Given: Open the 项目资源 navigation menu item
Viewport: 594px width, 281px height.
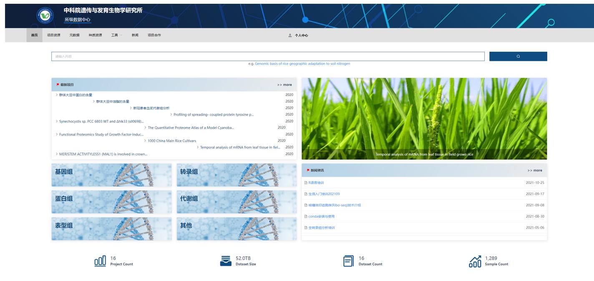Looking at the screenshot, I should pyautogui.click(x=53, y=35).
